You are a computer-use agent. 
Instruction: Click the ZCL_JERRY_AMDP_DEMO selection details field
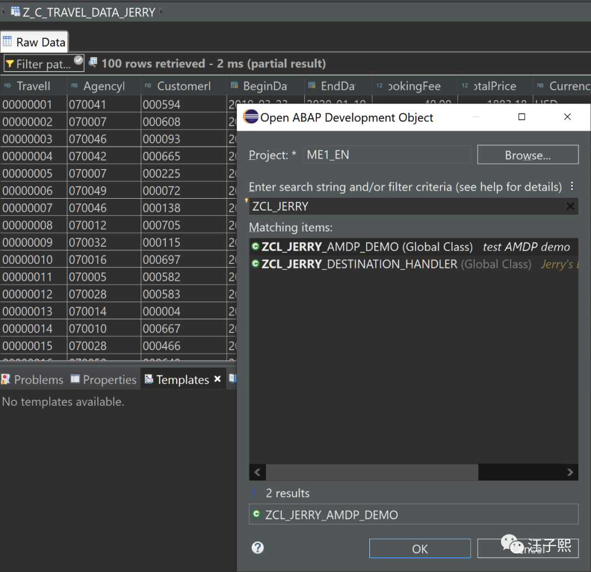coord(414,515)
